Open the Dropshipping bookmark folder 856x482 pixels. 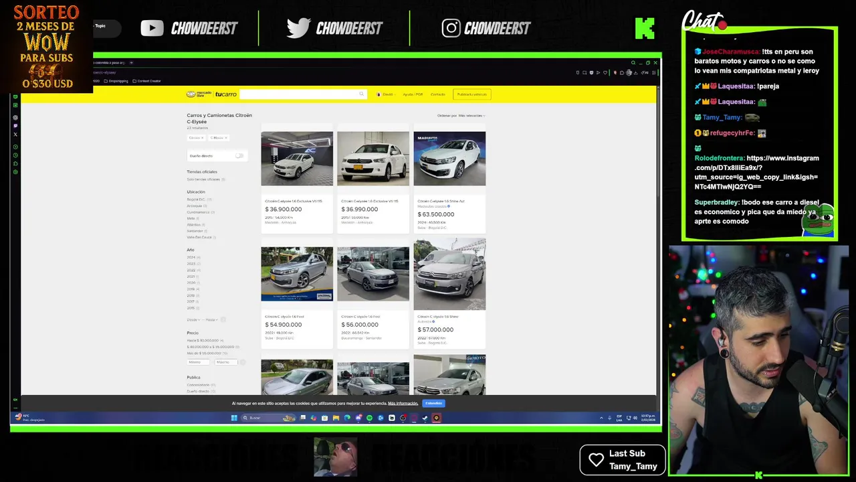[x=116, y=81]
